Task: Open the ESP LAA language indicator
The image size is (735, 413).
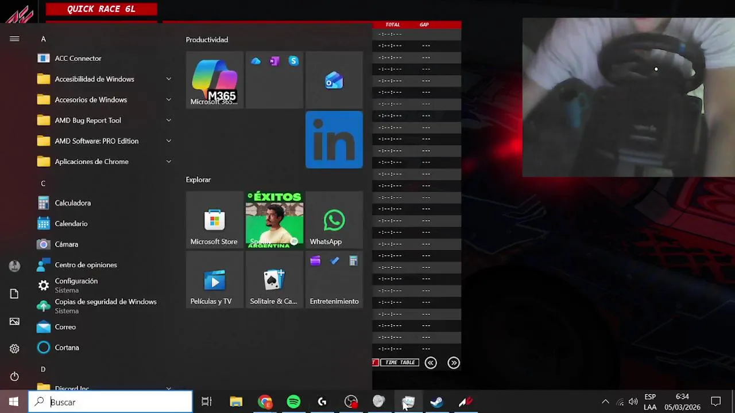Action: pos(650,402)
